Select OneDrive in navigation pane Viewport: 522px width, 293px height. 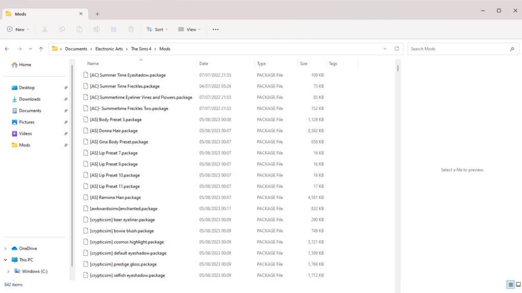(x=24, y=248)
